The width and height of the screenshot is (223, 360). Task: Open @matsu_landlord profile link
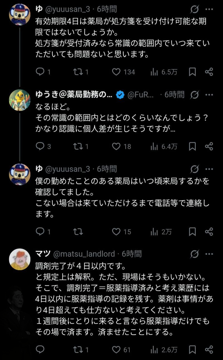[84, 254]
